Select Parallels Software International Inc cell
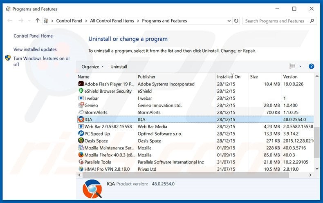The height and width of the screenshot is (203, 323). [170, 162]
